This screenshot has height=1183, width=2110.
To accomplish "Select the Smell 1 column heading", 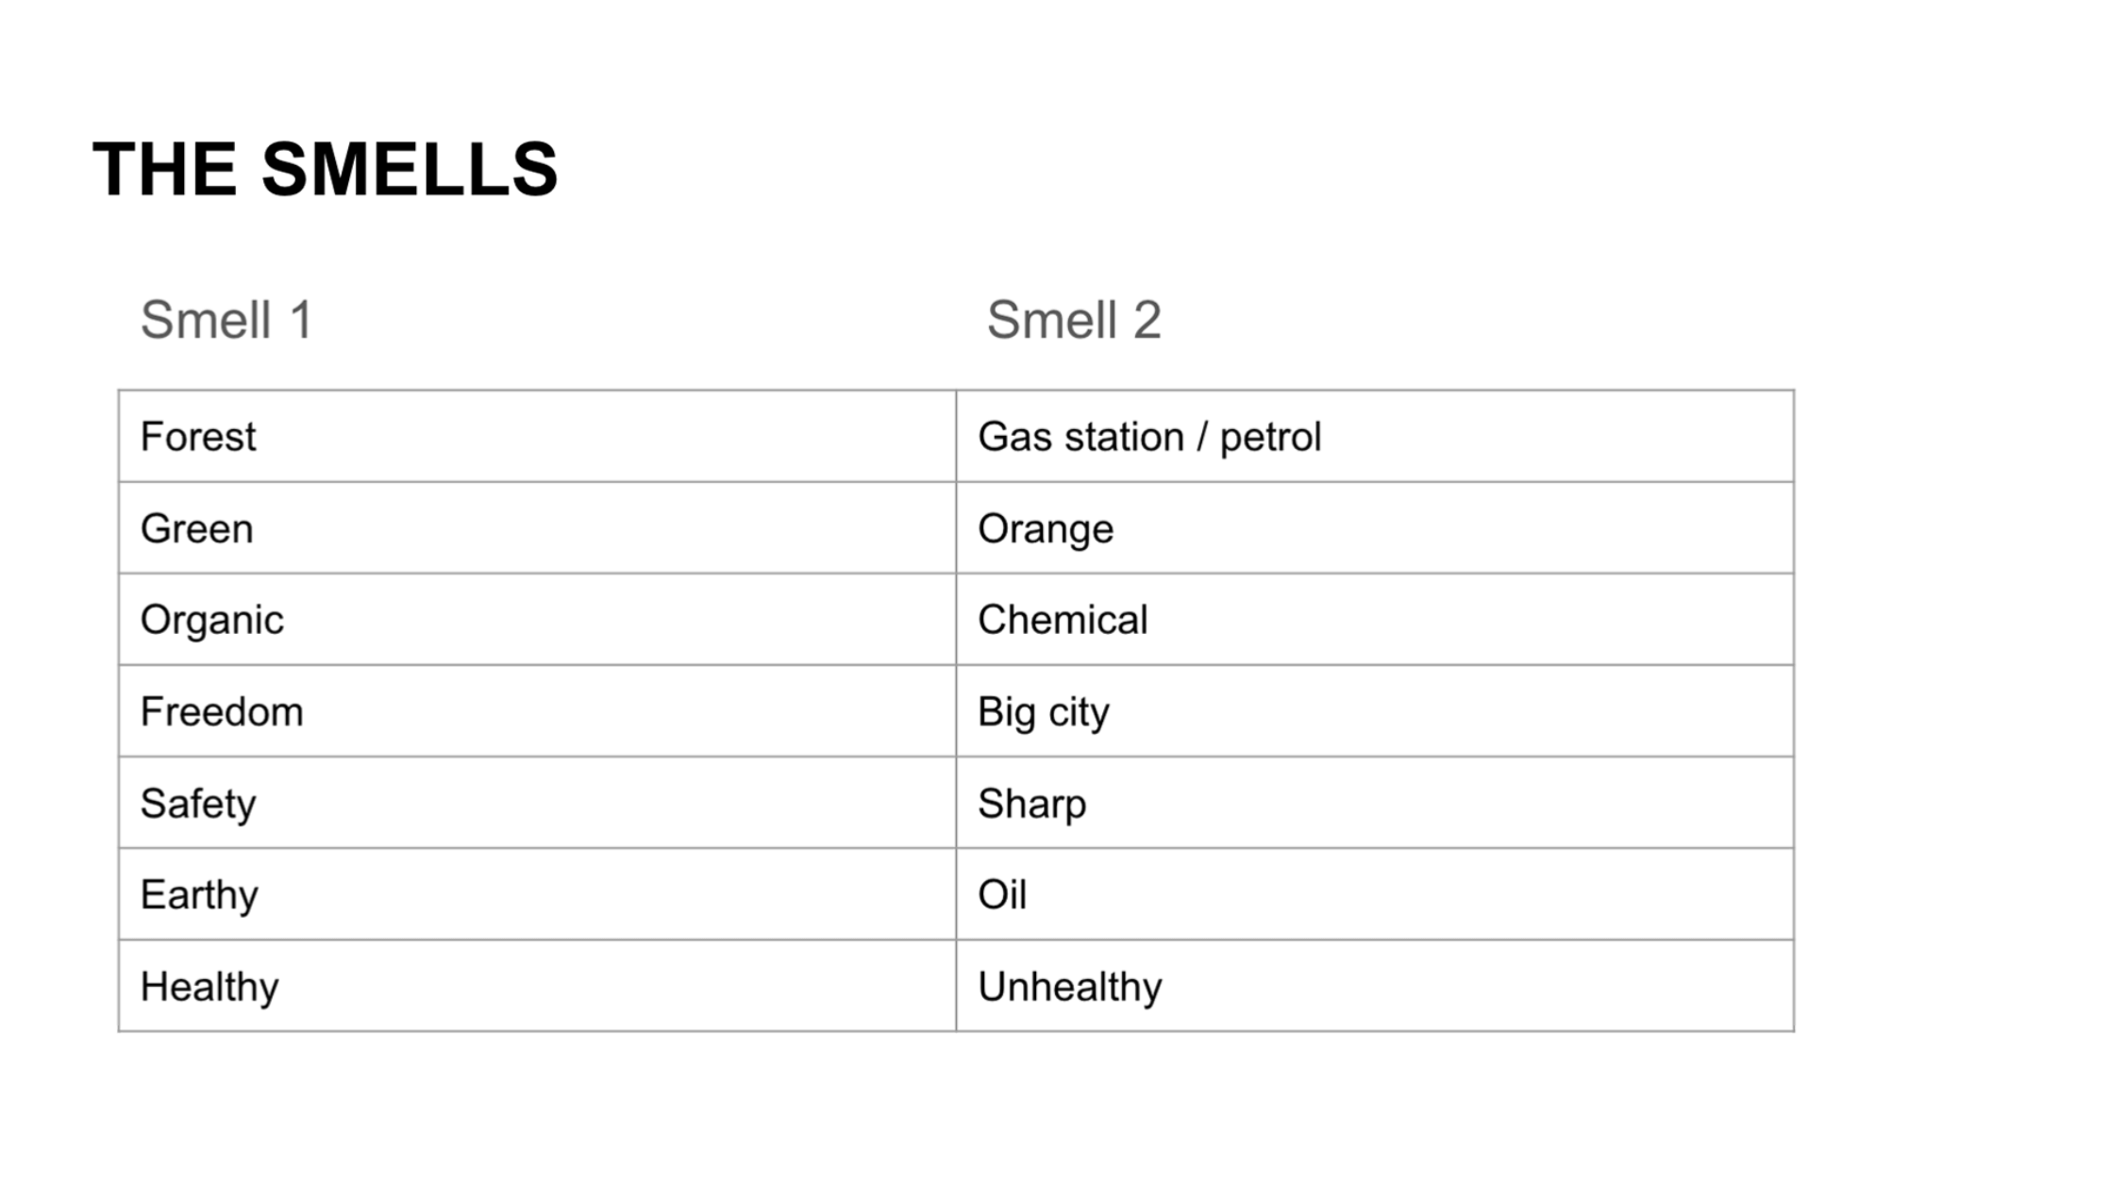I will 226,320.
